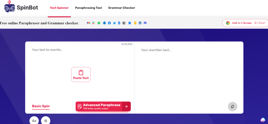
Task: Click the Gmail icon
Action: pyautogui.click(x=88, y=23)
